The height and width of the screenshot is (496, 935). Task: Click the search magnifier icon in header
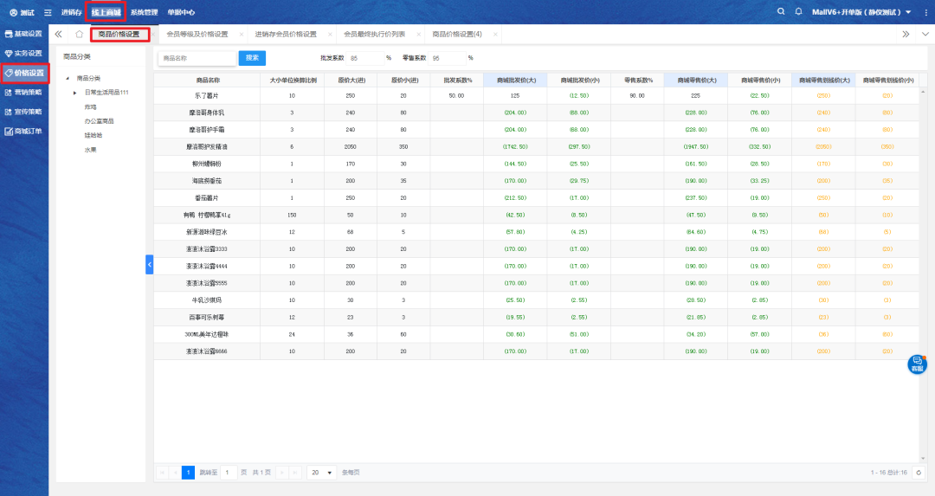[x=782, y=11]
